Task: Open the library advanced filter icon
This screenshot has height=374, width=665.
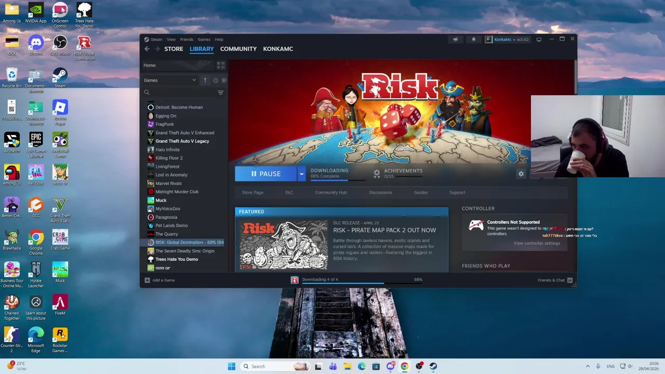Action: click(220, 92)
